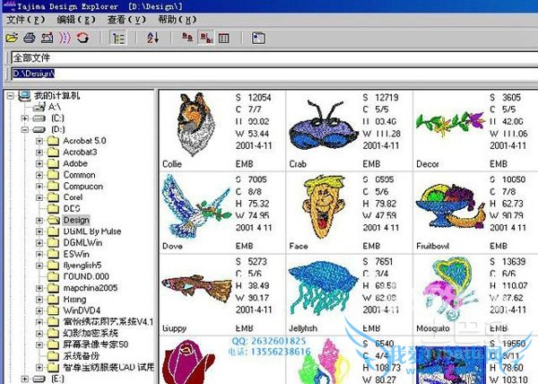The image size is (538, 384).
Task: Click the D:\Design\ path field
Action: click(273, 74)
